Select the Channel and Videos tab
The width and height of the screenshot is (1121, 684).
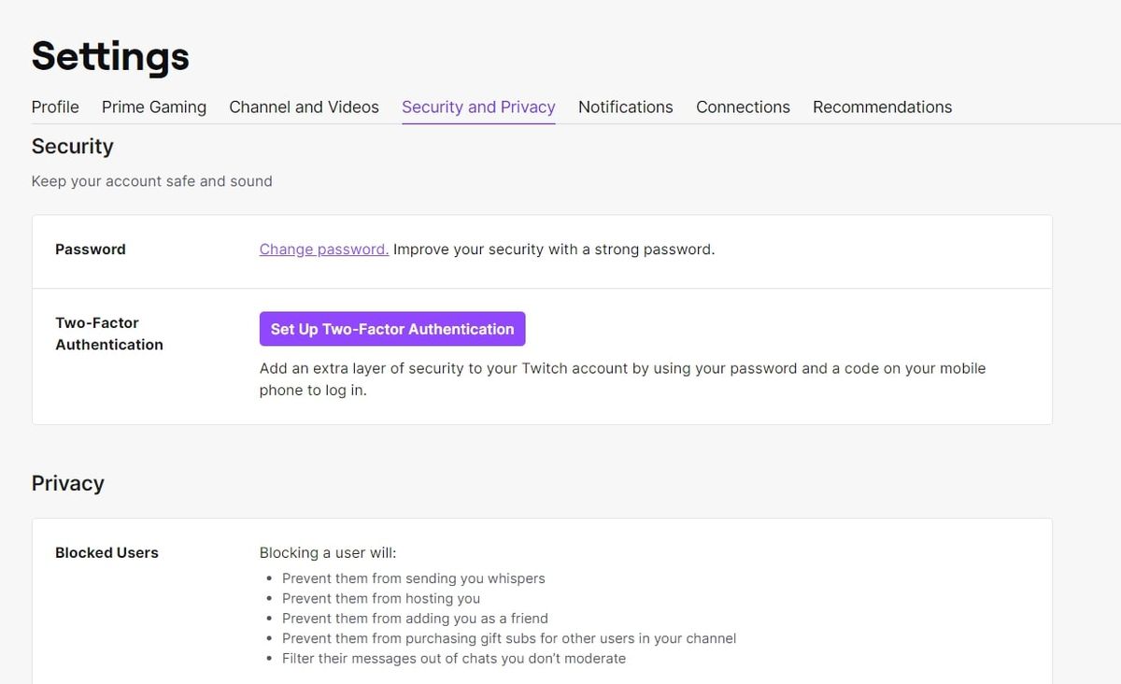[x=304, y=107]
